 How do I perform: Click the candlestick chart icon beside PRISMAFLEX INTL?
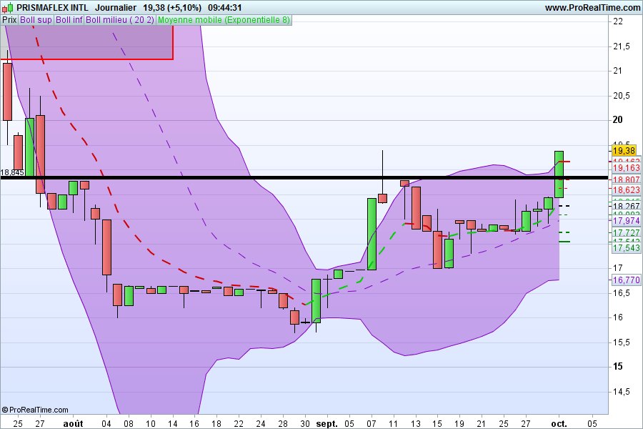pos(7,7)
